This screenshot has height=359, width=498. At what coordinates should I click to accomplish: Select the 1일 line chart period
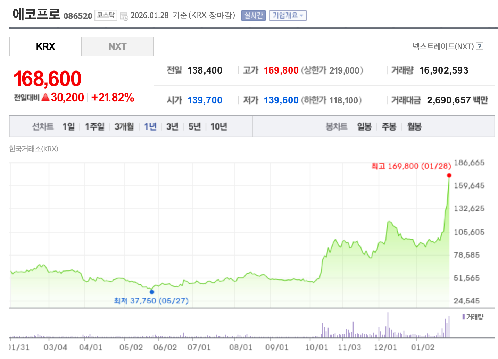click(x=69, y=127)
